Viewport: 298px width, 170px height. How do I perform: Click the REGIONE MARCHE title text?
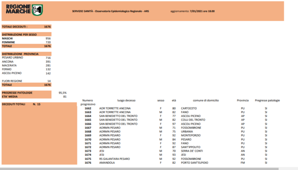pos(18,9)
